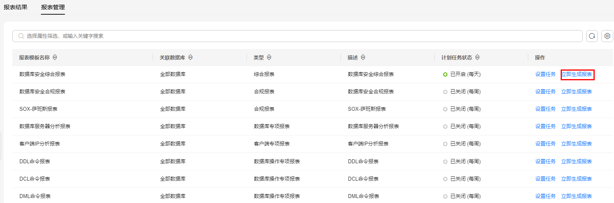This screenshot has height=203, width=614.
Task: Click 设置任务 for DDL命令报表
Action: 545,161
